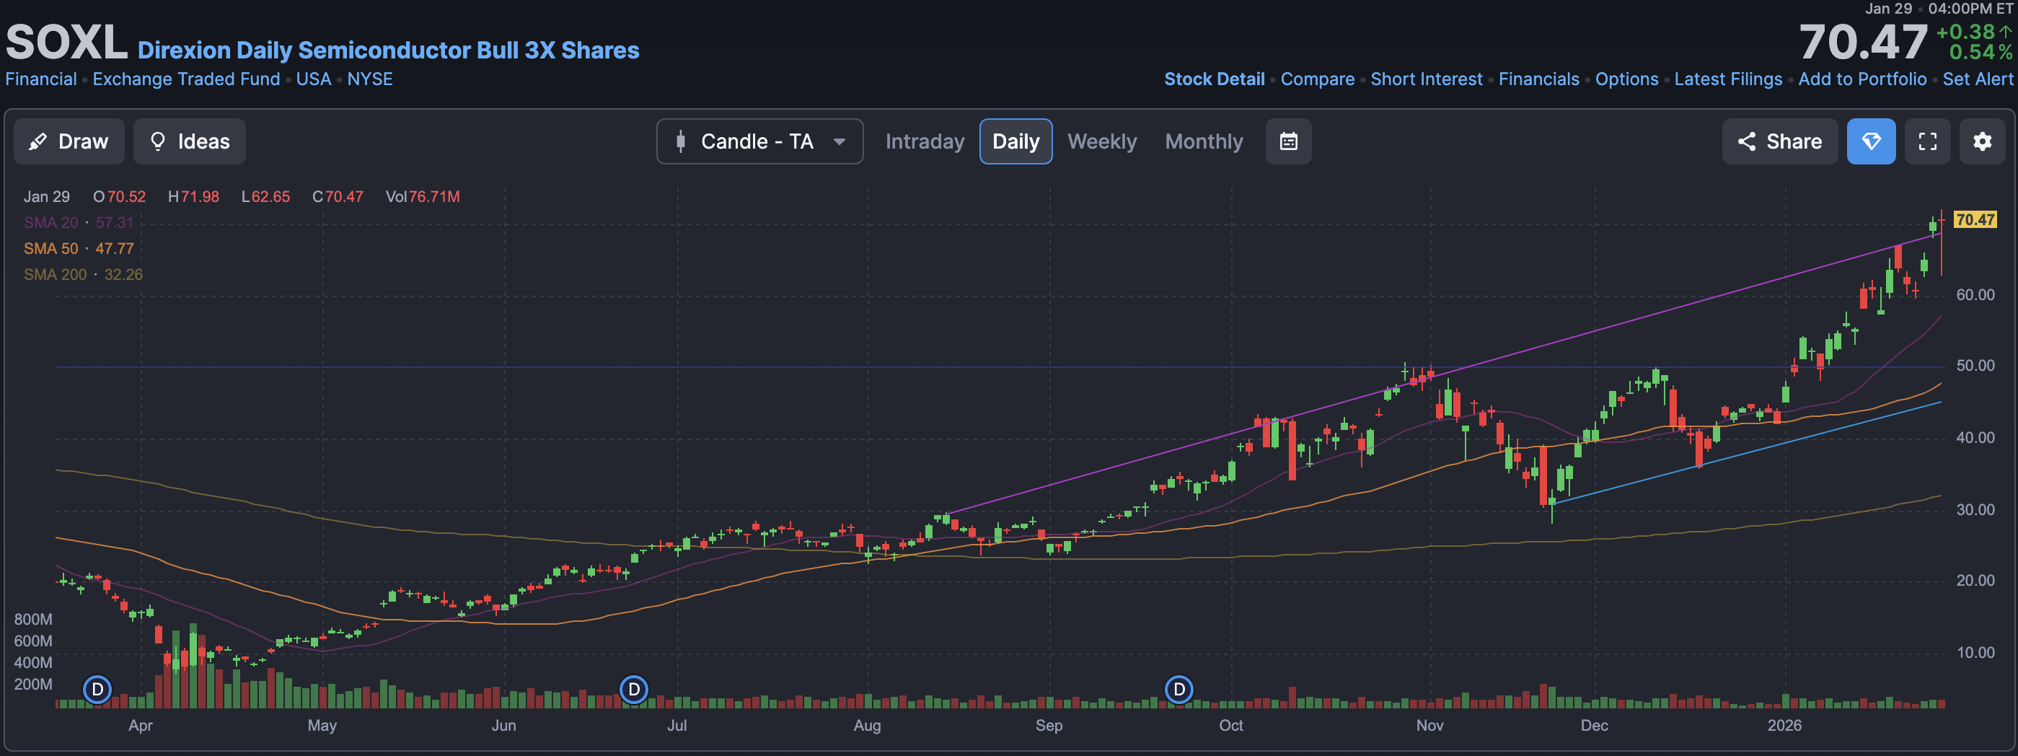The image size is (2018, 756).
Task: Click Add to Portfolio
Action: (1862, 79)
